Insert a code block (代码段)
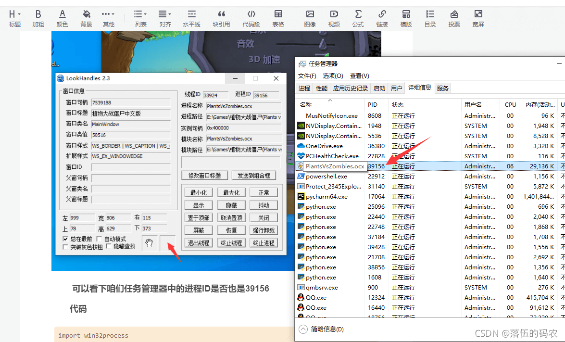This screenshot has height=342, width=565. coord(251,18)
